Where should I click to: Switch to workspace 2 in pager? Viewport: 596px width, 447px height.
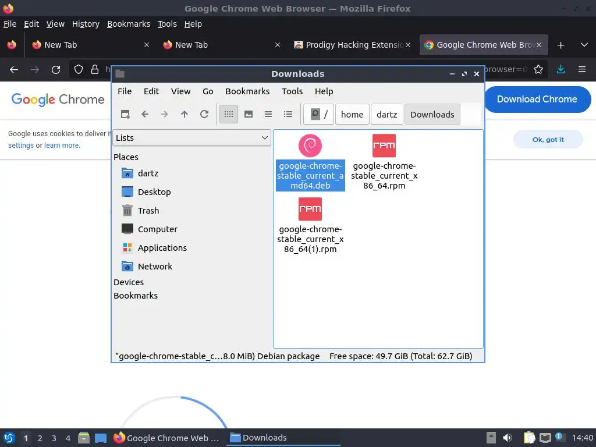40,438
